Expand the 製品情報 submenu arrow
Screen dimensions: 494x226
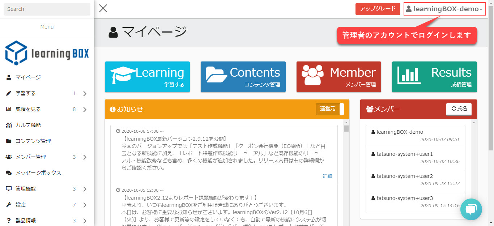85,221
